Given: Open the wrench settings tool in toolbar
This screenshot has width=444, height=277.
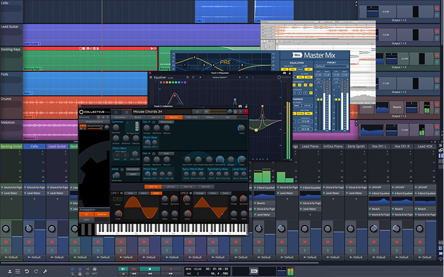Looking at the screenshot, I should pos(45,271).
